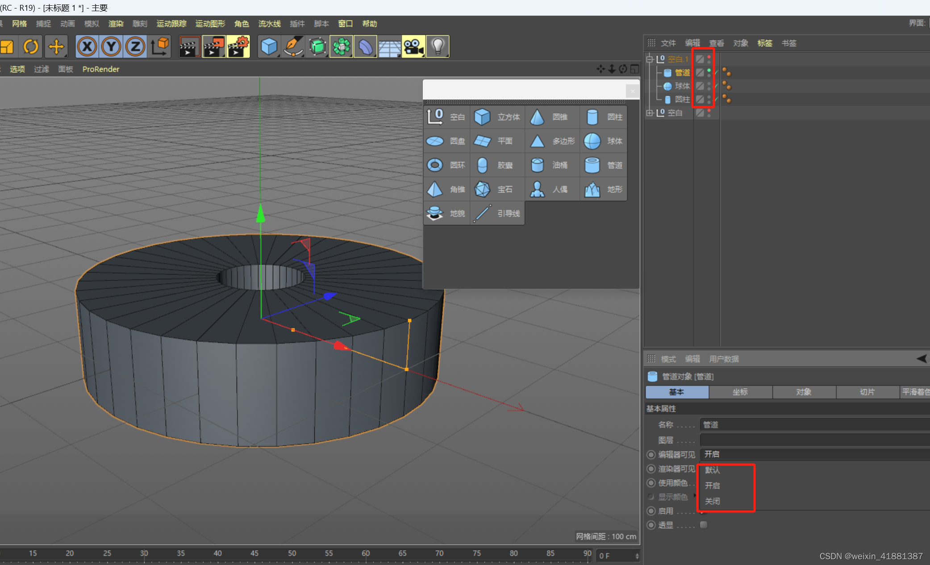Switch to the 坐标 tab

(740, 392)
